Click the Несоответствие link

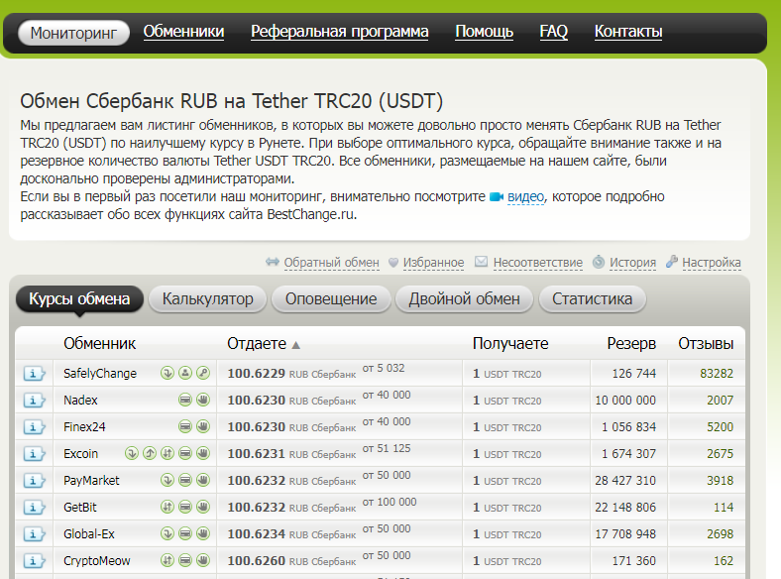(538, 263)
